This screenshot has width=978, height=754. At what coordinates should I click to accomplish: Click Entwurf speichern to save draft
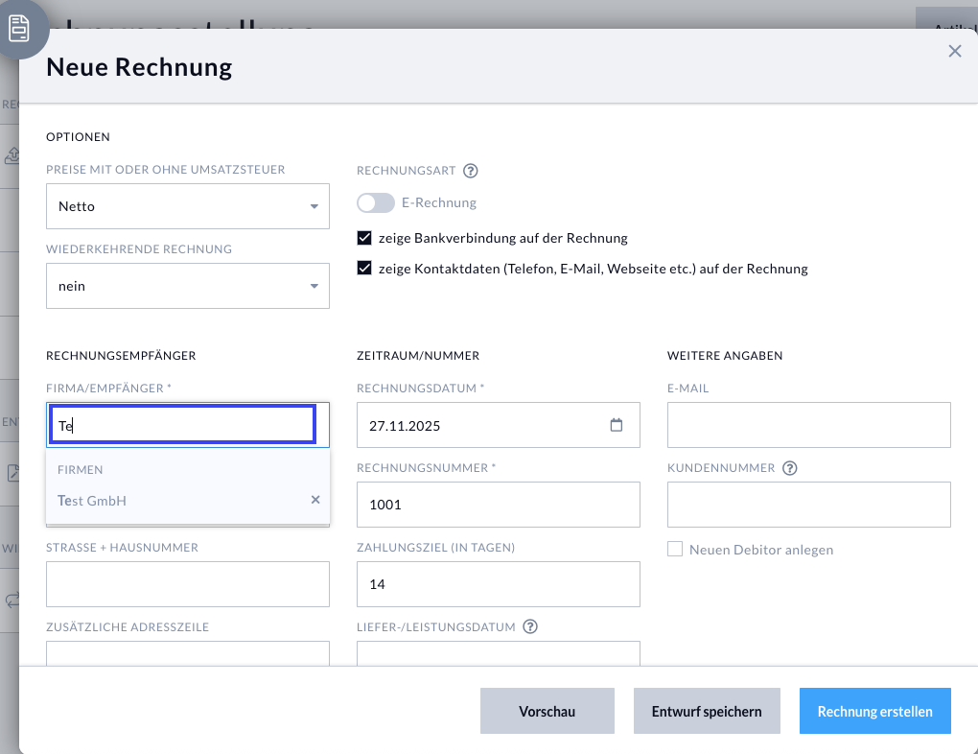(x=707, y=711)
